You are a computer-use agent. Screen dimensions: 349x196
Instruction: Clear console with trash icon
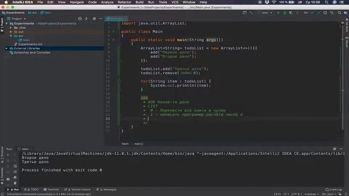[15, 183]
